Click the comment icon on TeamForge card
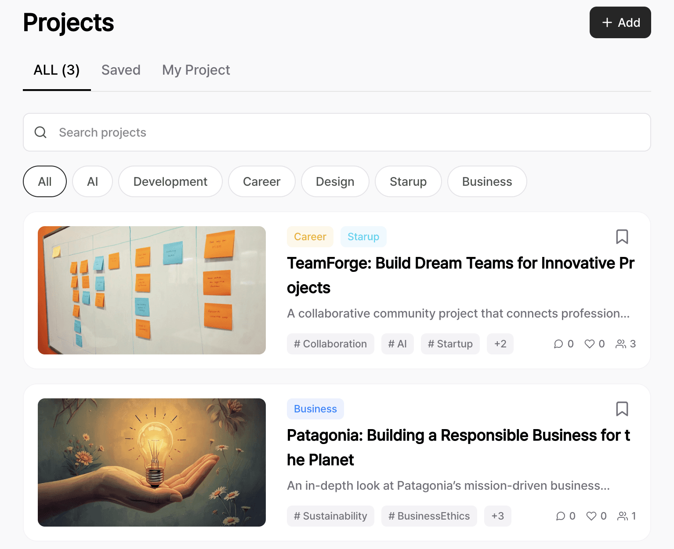The width and height of the screenshot is (674, 549). pos(558,344)
